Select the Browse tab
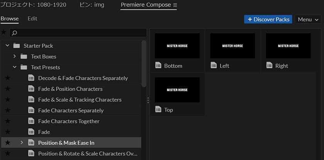 (x=10, y=18)
